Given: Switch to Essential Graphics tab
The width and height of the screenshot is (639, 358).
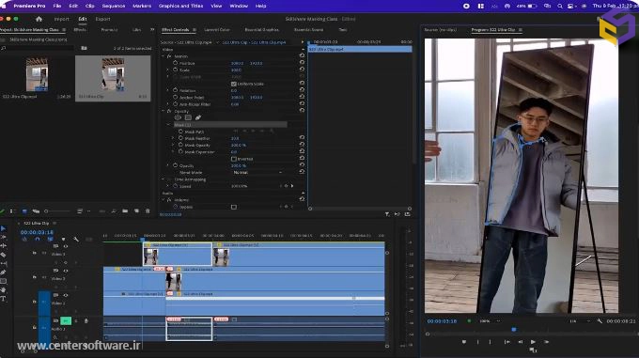Looking at the screenshot, I should (x=261, y=30).
